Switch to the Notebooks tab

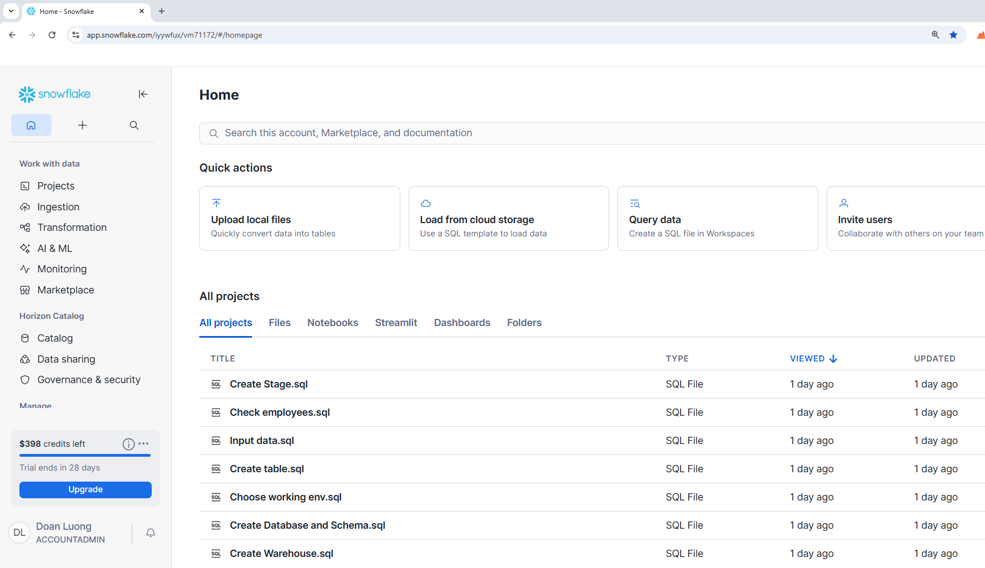332,323
